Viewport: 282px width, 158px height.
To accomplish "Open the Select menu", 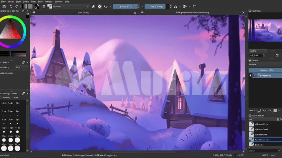I will pos(26,2).
